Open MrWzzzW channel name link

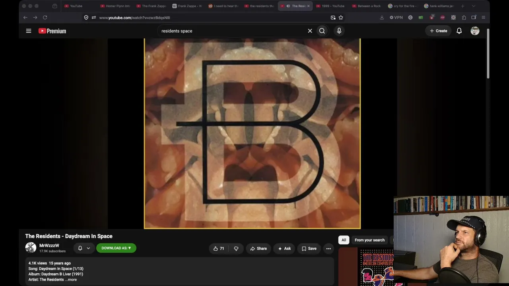point(49,245)
